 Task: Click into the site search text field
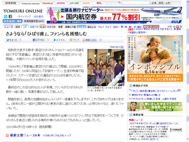[x=136, y=3]
